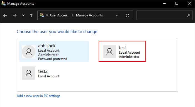Click the search magnifier icon

pos(189,15)
